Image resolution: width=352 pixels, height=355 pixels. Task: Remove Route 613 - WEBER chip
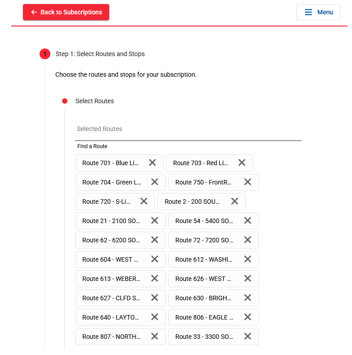coord(155,278)
